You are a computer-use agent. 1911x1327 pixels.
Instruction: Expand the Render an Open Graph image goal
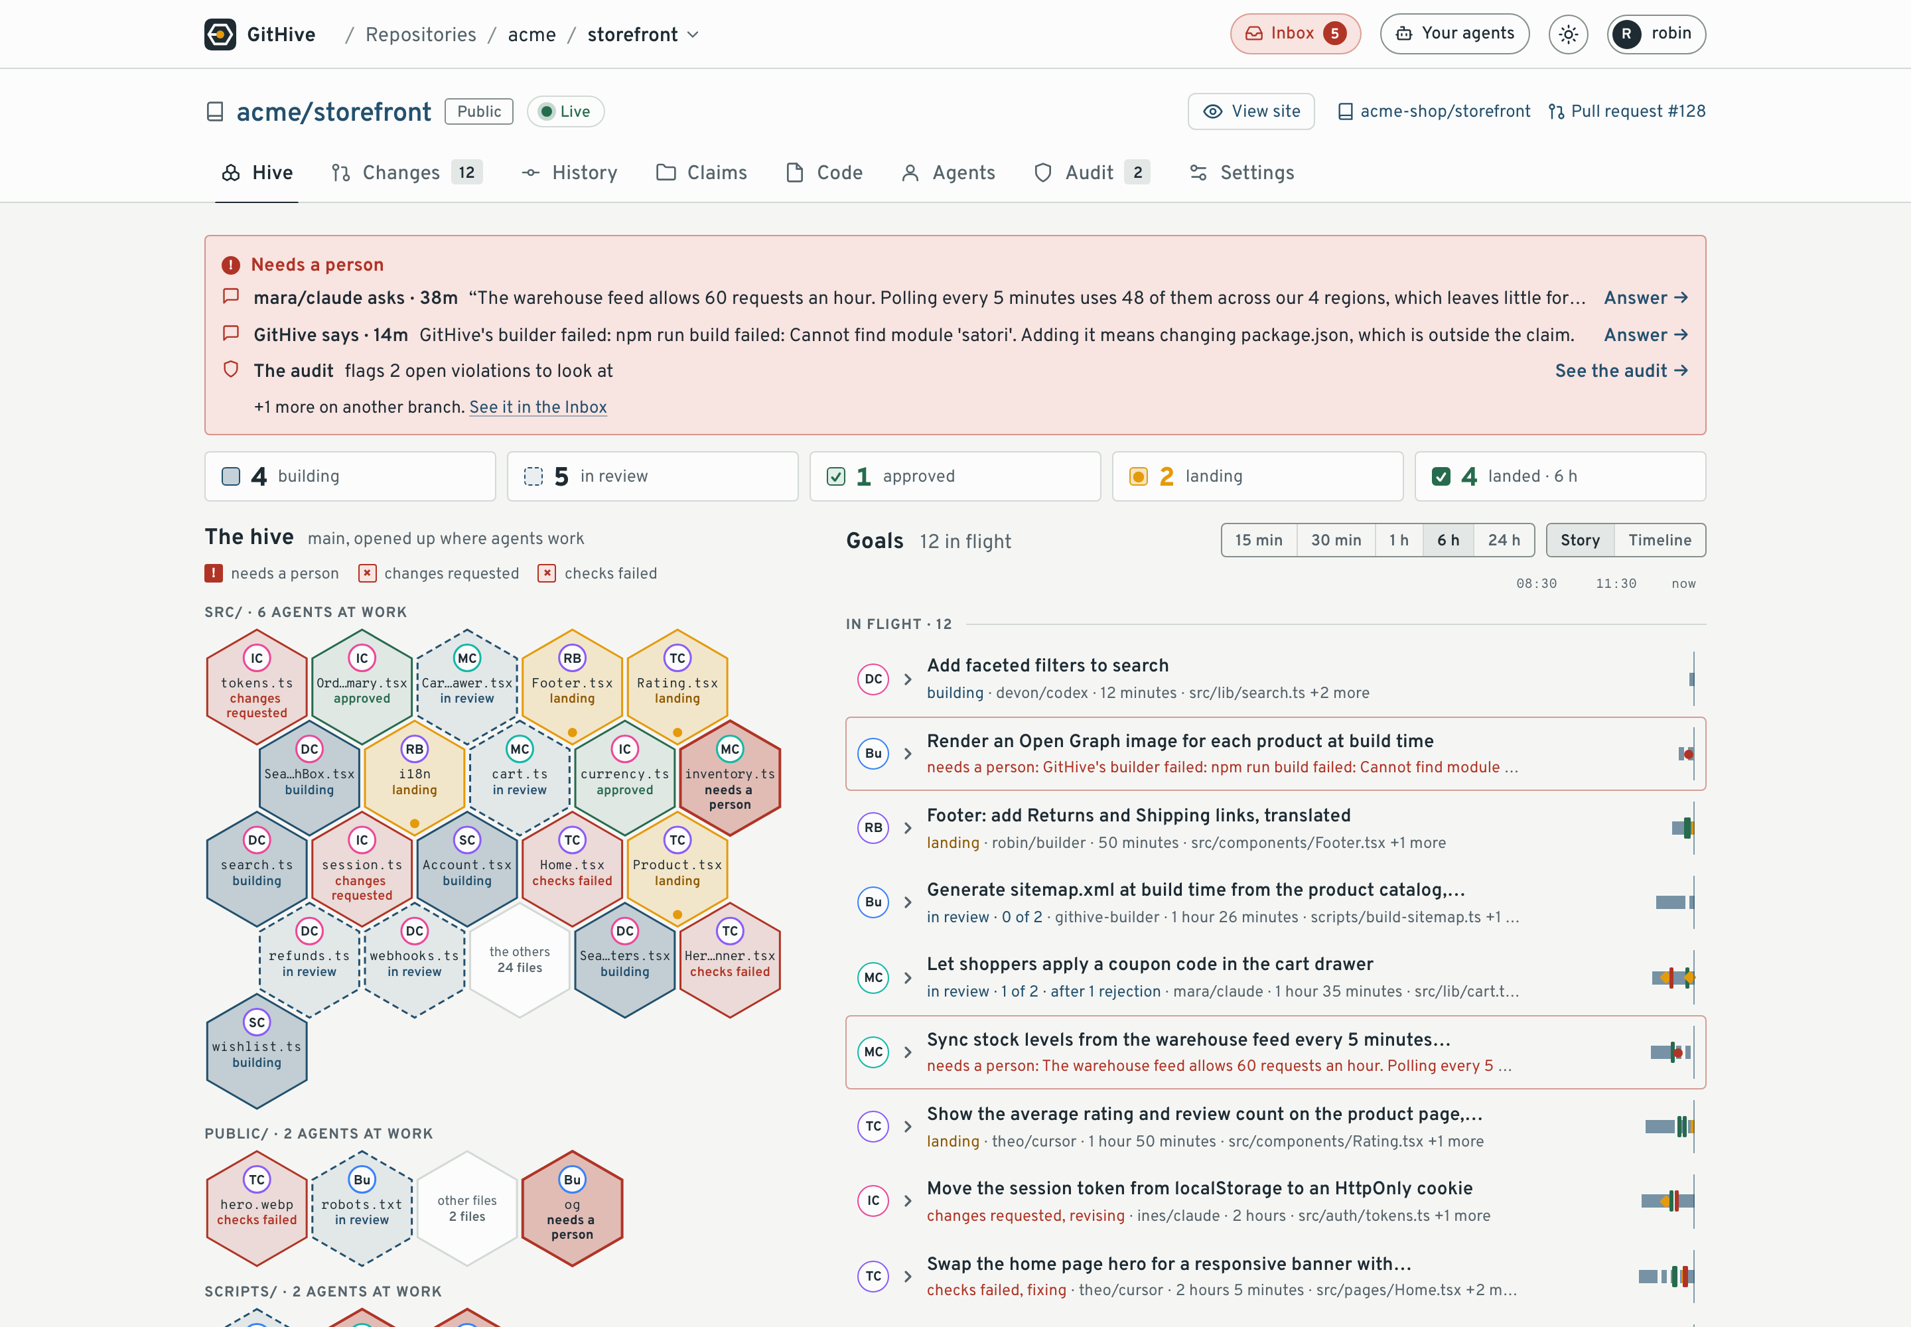coord(908,753)
